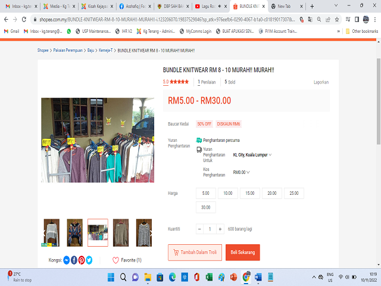Open Excel from the taskbar

tap(209, 277)
